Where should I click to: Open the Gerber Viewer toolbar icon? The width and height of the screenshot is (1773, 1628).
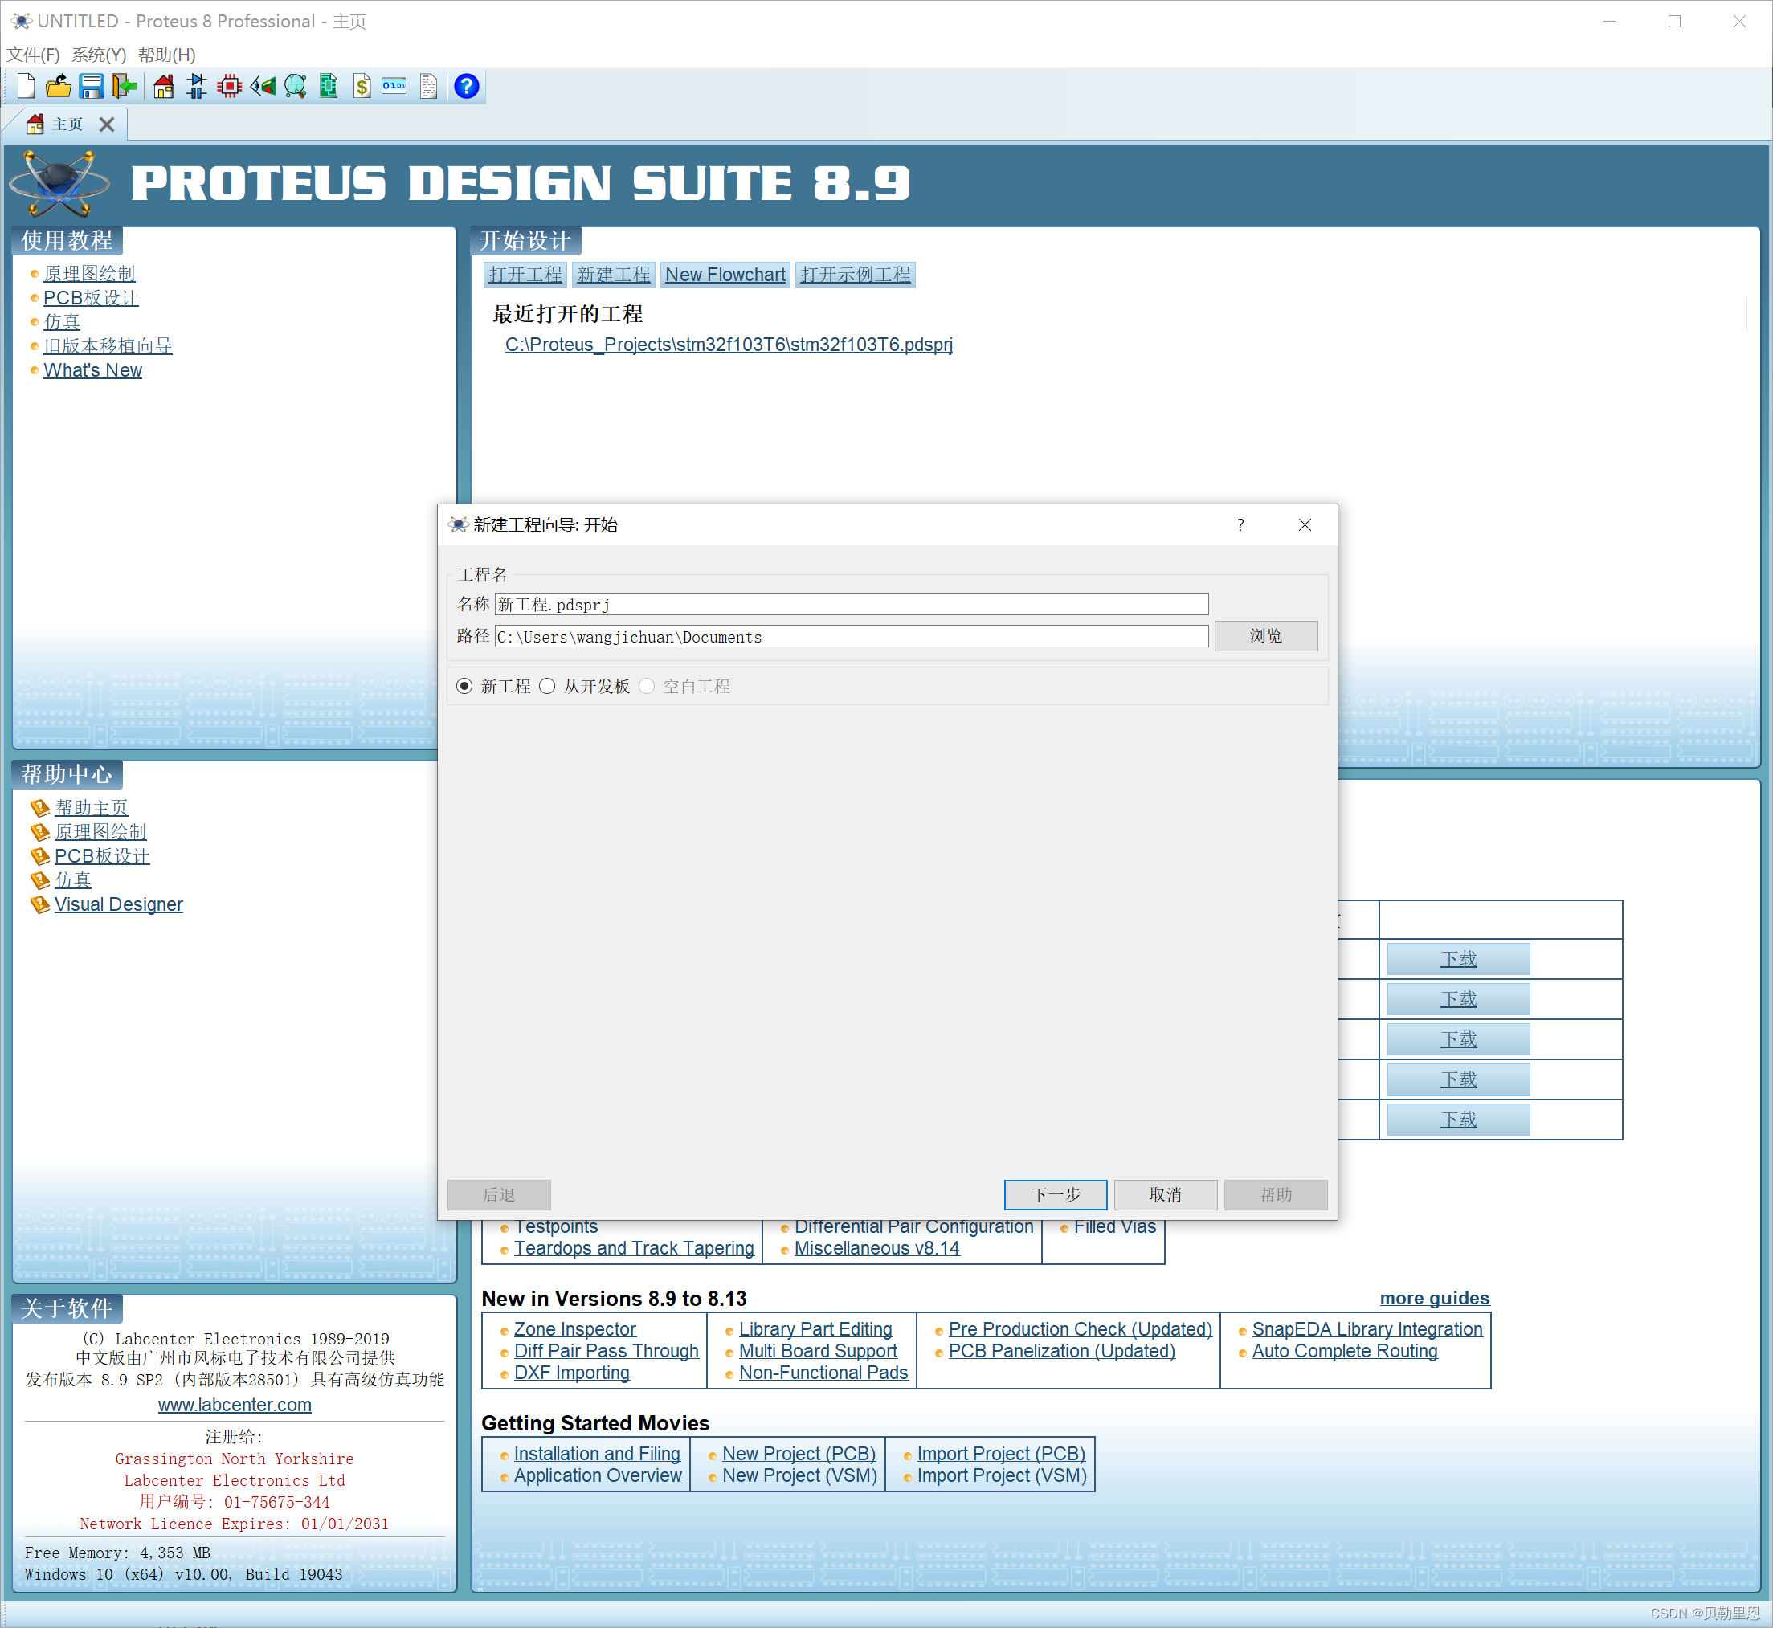(x=329, y=85)
